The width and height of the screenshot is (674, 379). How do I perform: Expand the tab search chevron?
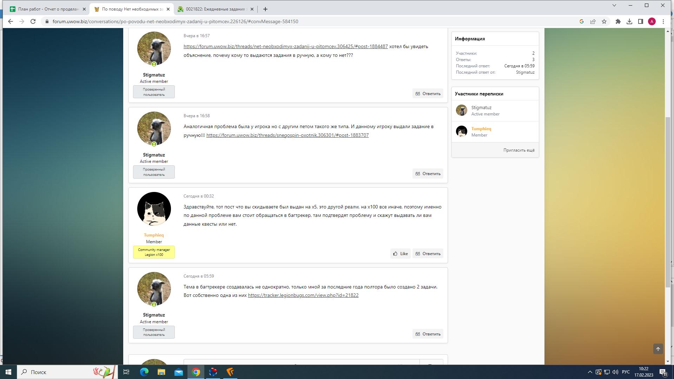point(614,5)
